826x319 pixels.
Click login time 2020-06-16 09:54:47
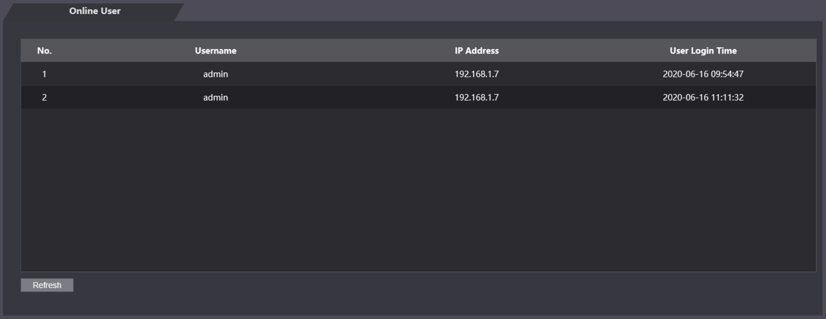click(x=703, y=74)
